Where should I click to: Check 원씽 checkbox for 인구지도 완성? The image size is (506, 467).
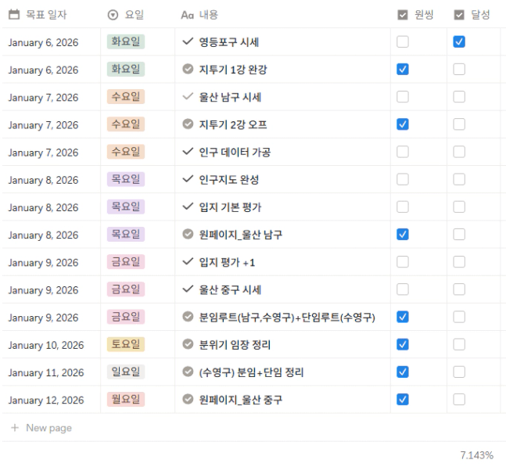click(403, 179)
